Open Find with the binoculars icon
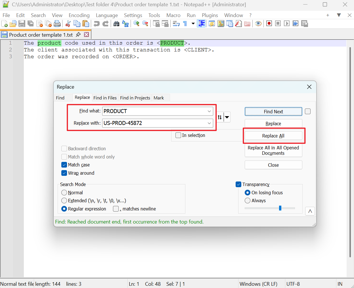 tap(116, 24)
